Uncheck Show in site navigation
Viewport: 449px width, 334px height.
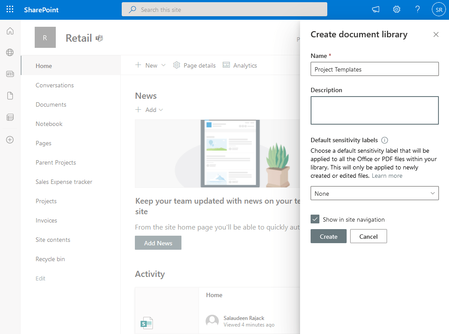[x=315, y=219]
